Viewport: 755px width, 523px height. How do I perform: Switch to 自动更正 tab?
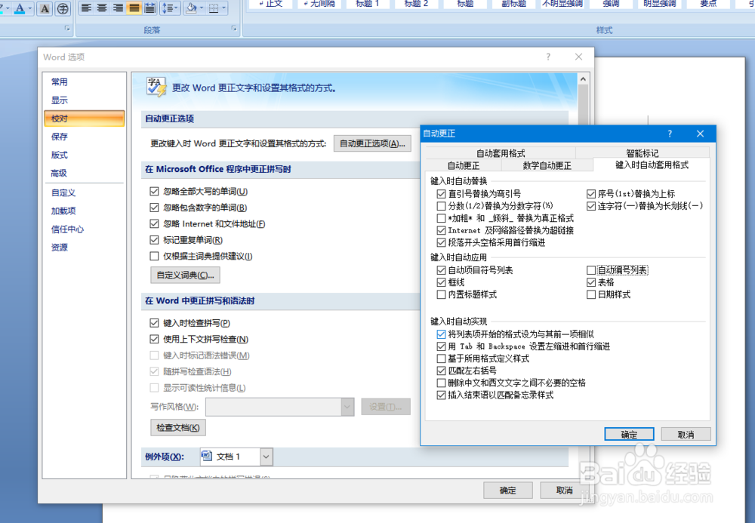pos(464,165)
